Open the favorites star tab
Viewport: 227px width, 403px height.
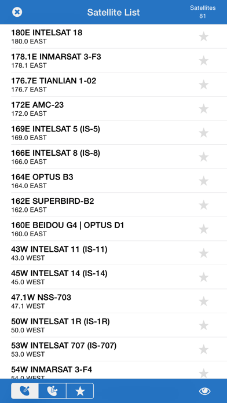click(x=80, y=391)
